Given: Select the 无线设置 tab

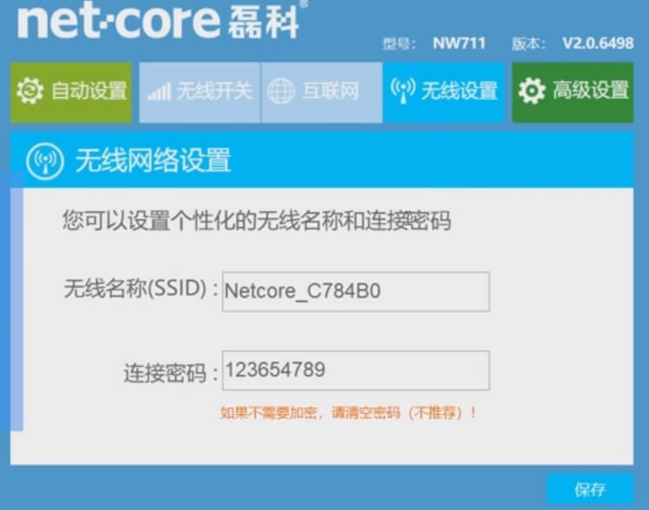Looking at the screenshot, I should (444, 93).
